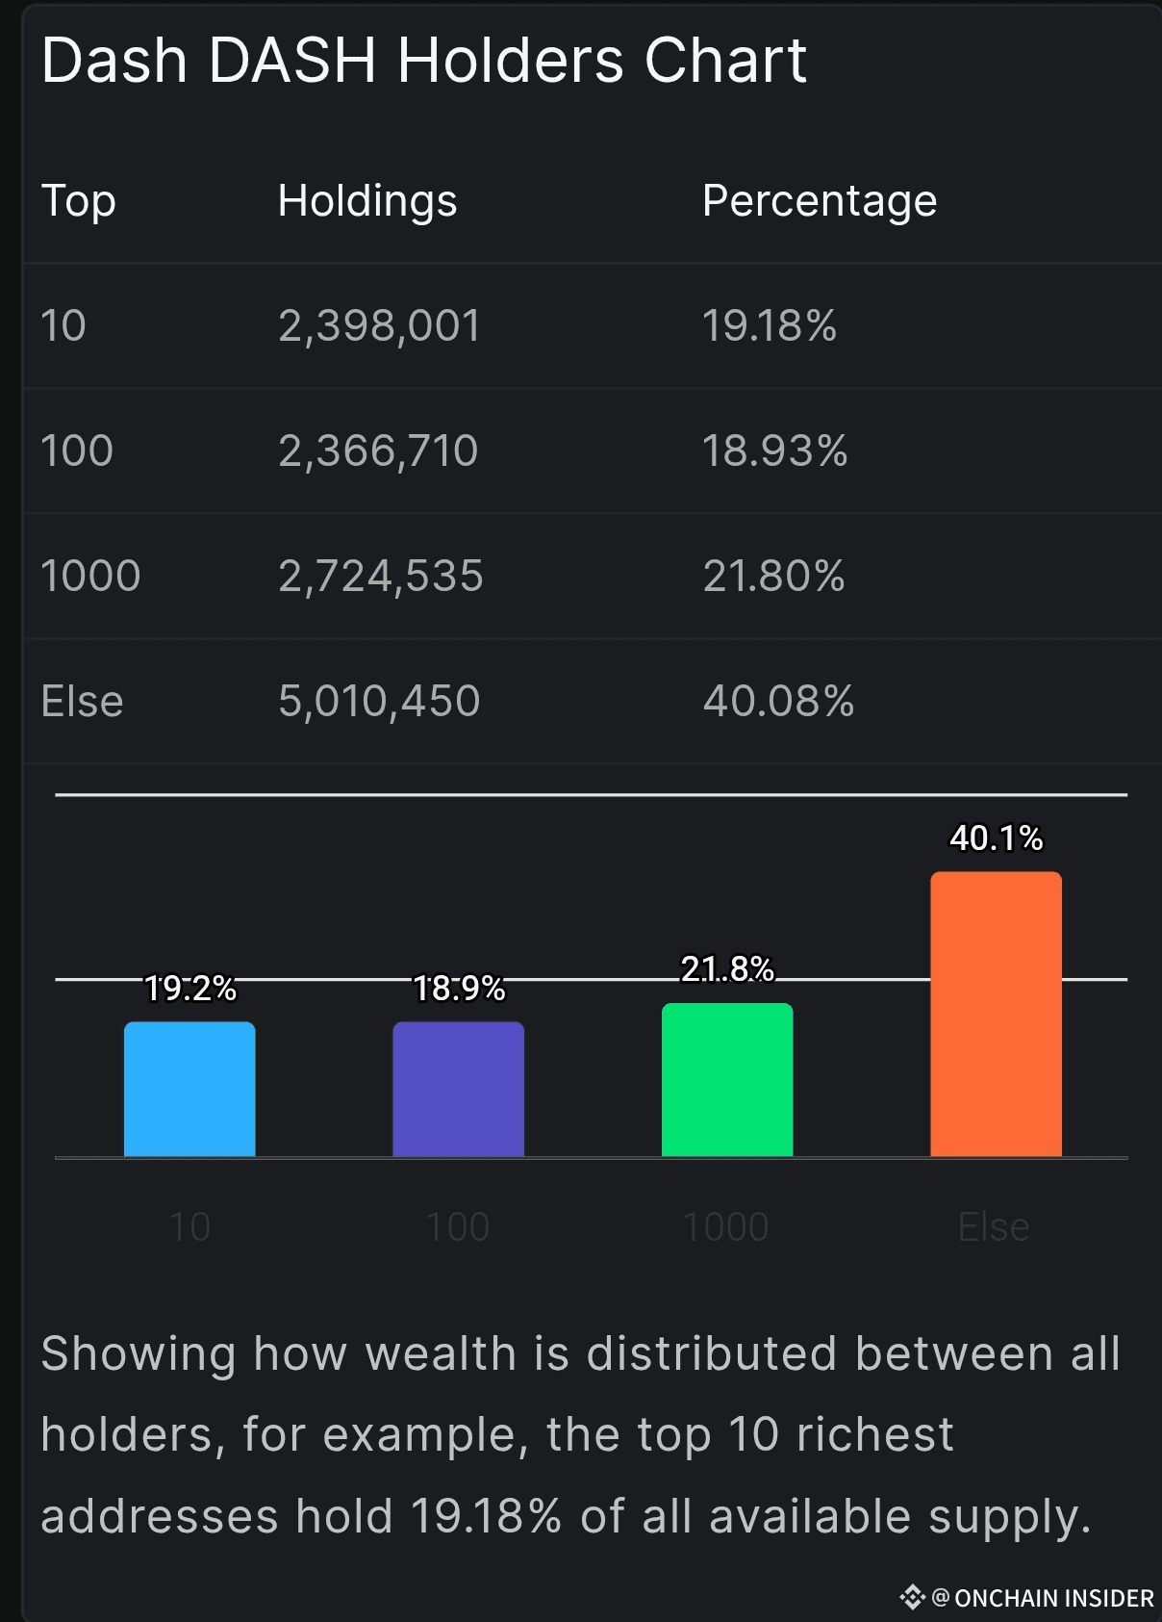Screen dimensions: 1162x1622
Task: Click the wealth distribution description text
Action: coord(580,1434)
